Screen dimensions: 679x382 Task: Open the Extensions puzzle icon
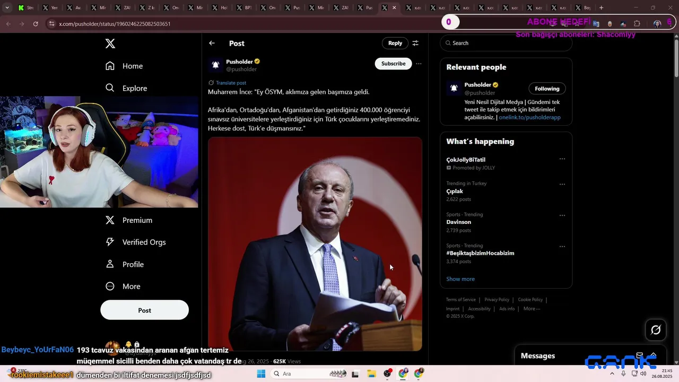tap(637, 24)
